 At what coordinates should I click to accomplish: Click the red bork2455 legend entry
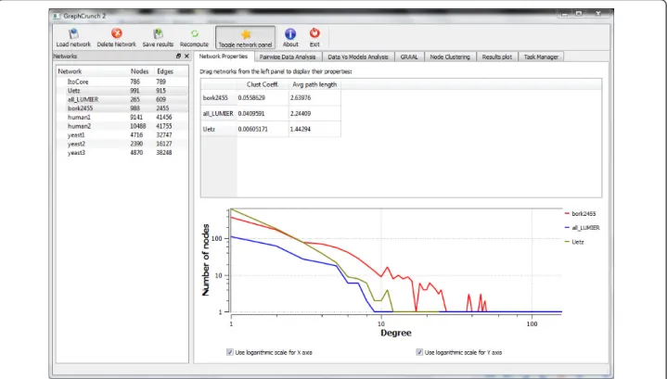click(580, 214)
